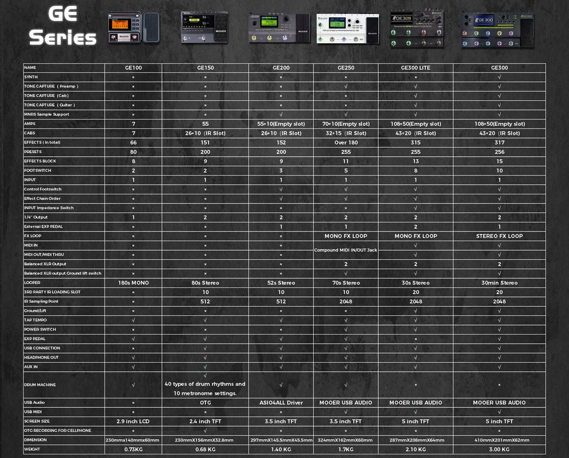Click the AMPS row label

[30, 124]
